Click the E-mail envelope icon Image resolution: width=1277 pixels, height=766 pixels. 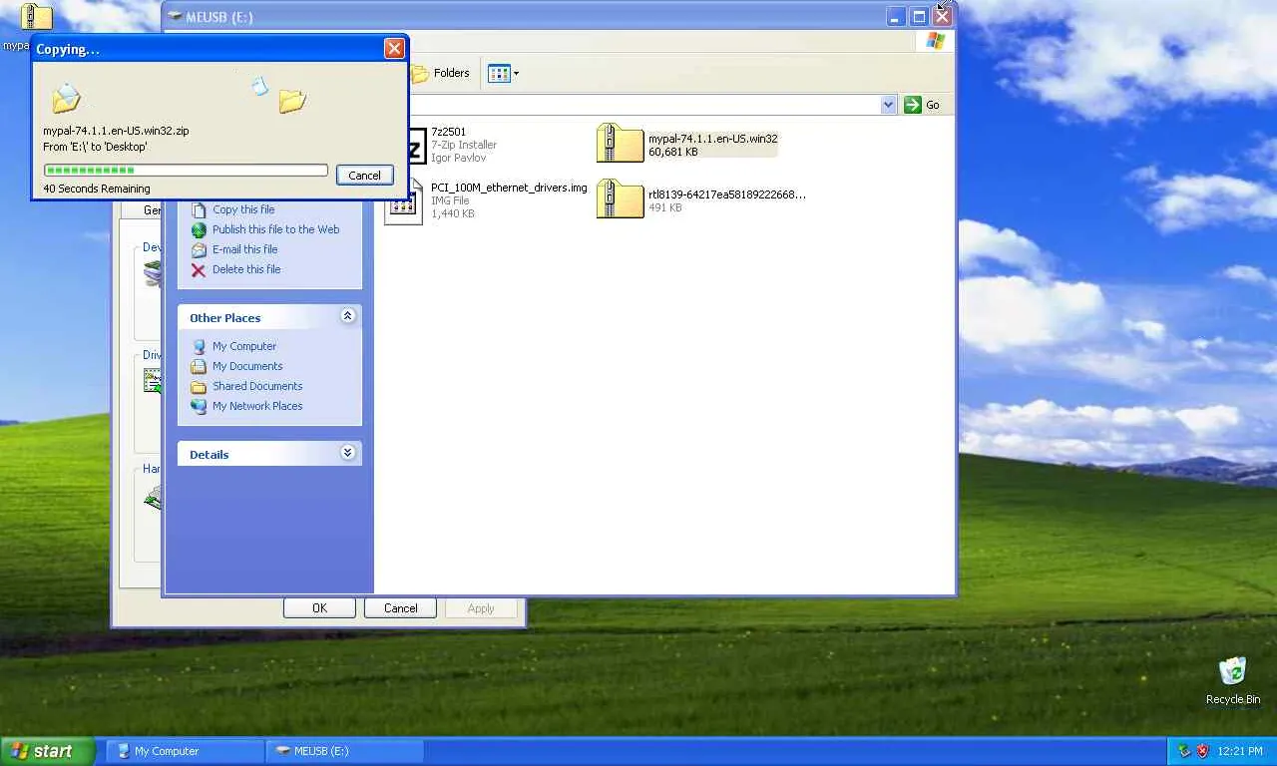pos(199,250)
